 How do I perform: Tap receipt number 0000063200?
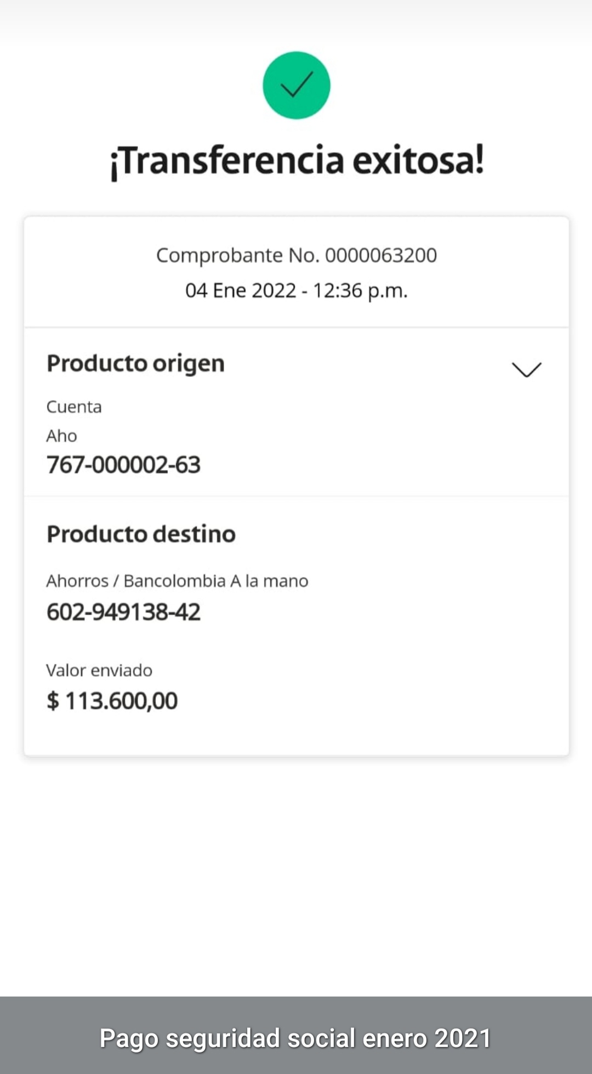[x=381, y=255]
